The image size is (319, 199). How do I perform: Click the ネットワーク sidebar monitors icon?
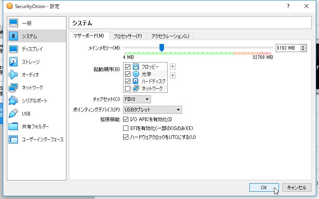click(13, 88)
